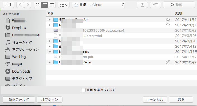Toggle the sidebar visibility button
Image resolution: width=197 pixels, height=106 pixels.
coord(8,5)
